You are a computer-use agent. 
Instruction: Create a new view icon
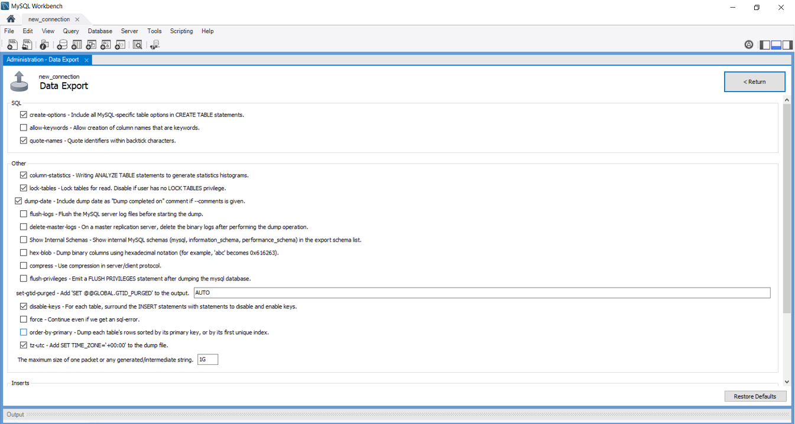[x=91, y=44]
